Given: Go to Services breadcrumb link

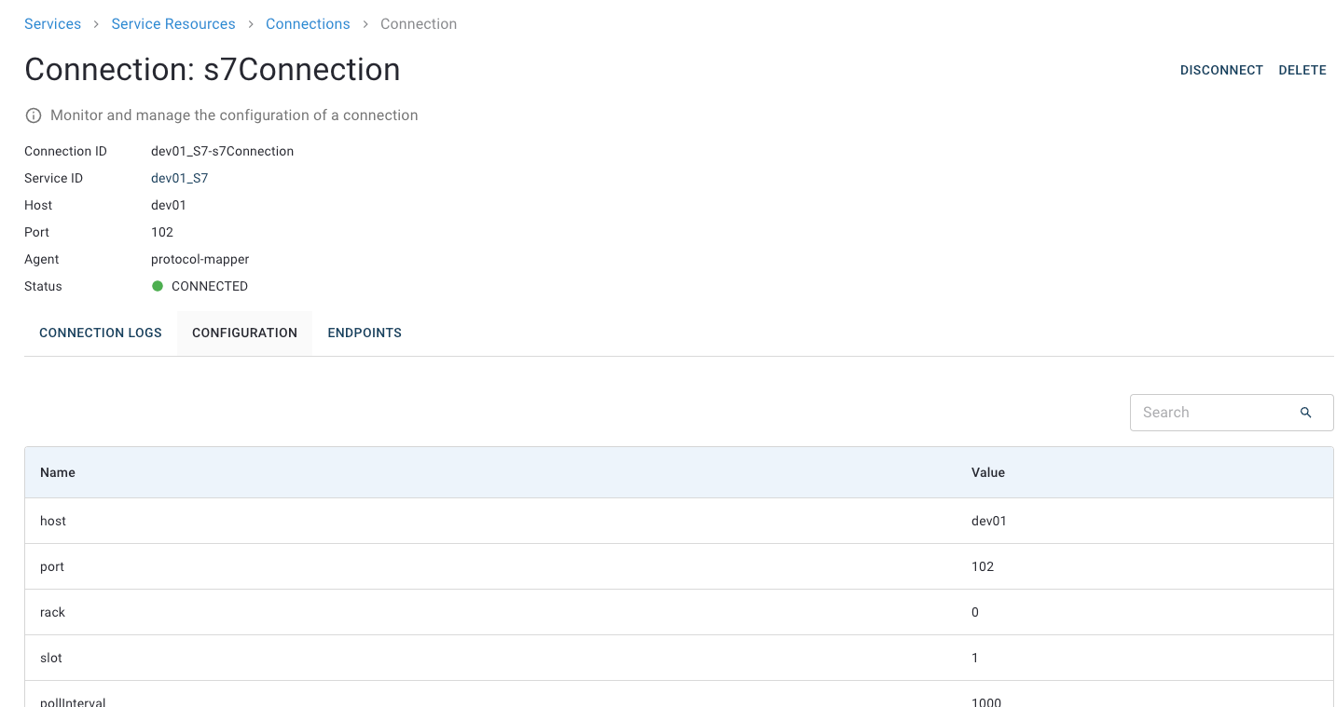Looking at the screenshot, I should [52, 24].
